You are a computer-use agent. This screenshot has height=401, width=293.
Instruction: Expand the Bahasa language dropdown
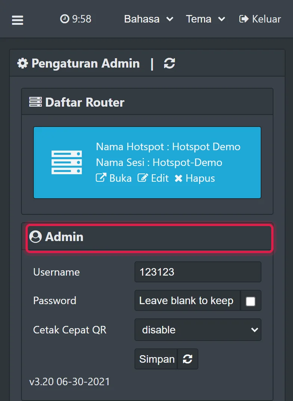pos(149,19)
